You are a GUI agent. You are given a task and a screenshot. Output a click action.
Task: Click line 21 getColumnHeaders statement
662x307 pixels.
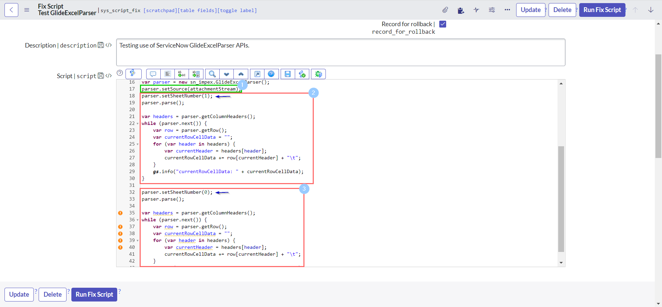click(198, 117)
